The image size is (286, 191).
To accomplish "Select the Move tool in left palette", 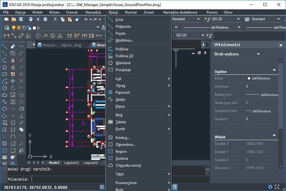I will (13, 81).
